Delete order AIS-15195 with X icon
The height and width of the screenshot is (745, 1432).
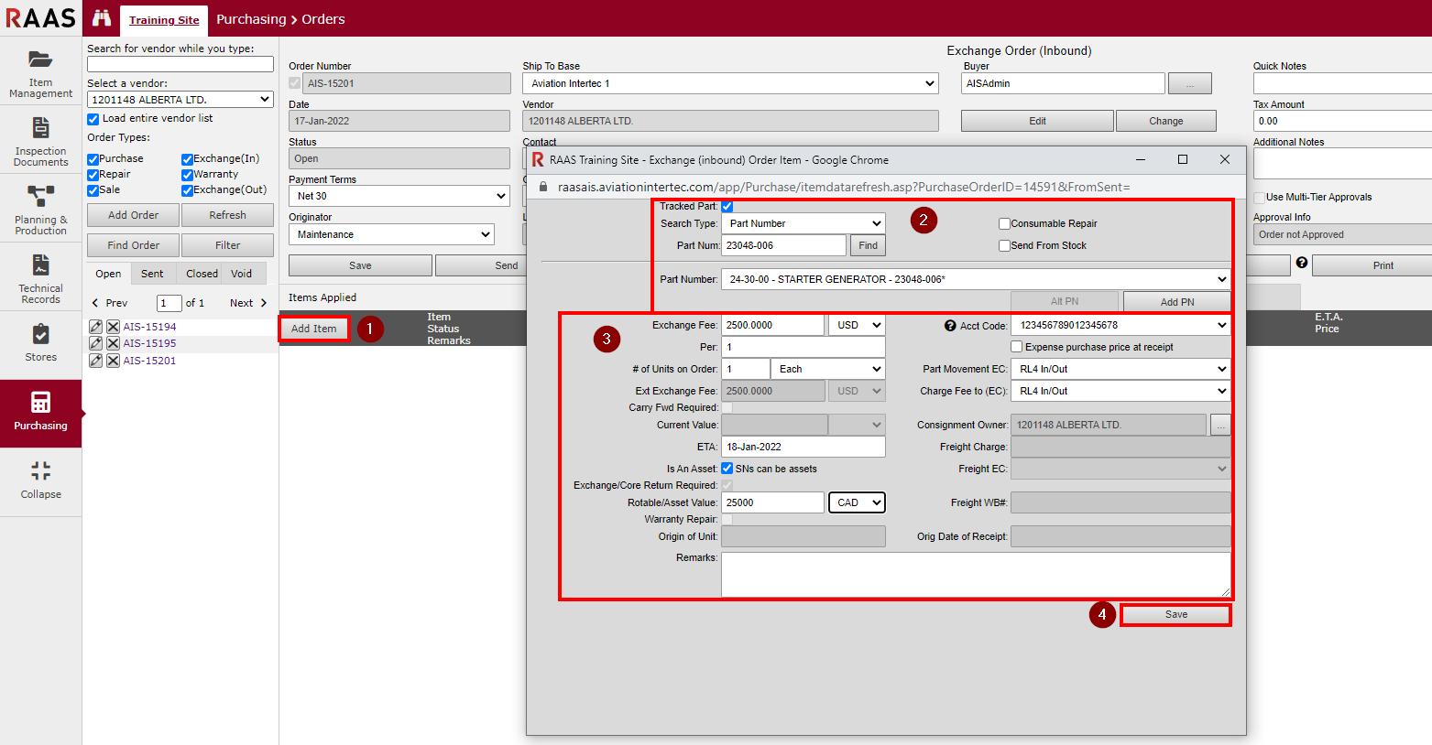click(113, 344)
